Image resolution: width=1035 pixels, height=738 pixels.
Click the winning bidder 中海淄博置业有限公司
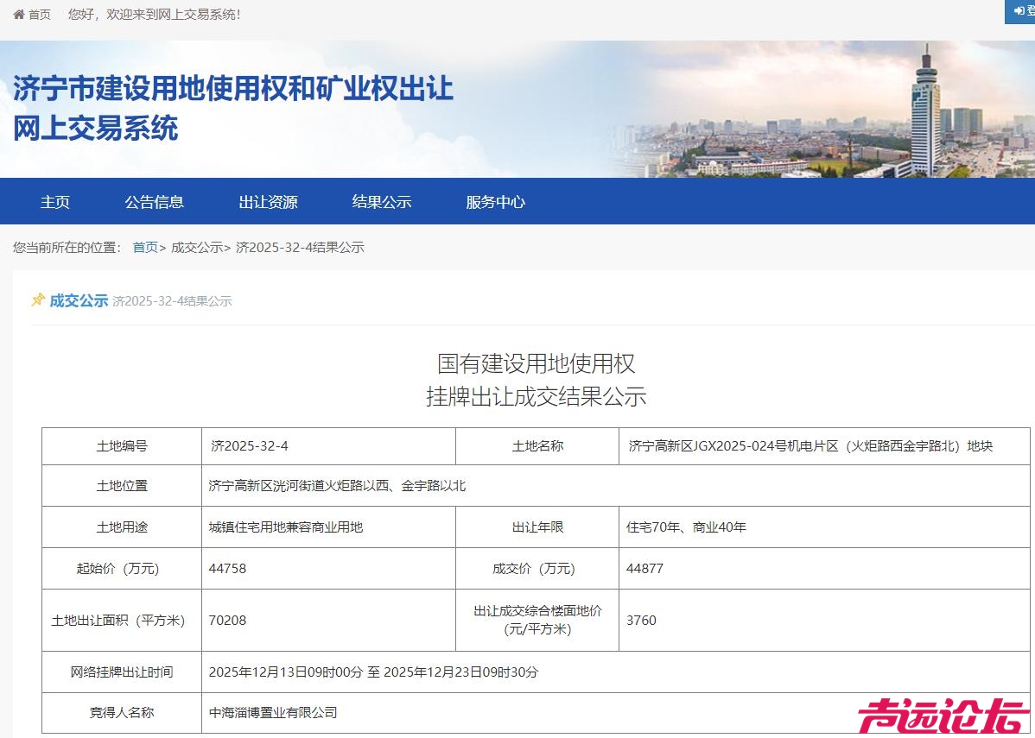tap(272, 713)
